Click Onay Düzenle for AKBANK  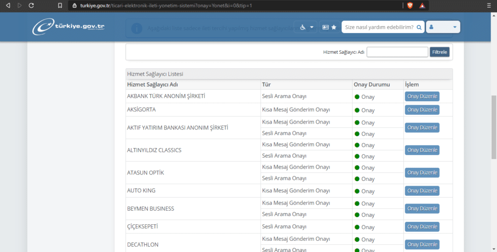tap(422, 96)
